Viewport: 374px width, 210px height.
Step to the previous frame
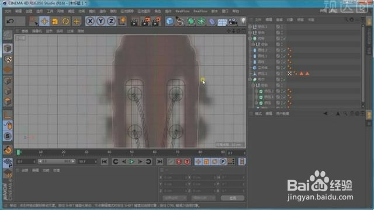[123, 162]
